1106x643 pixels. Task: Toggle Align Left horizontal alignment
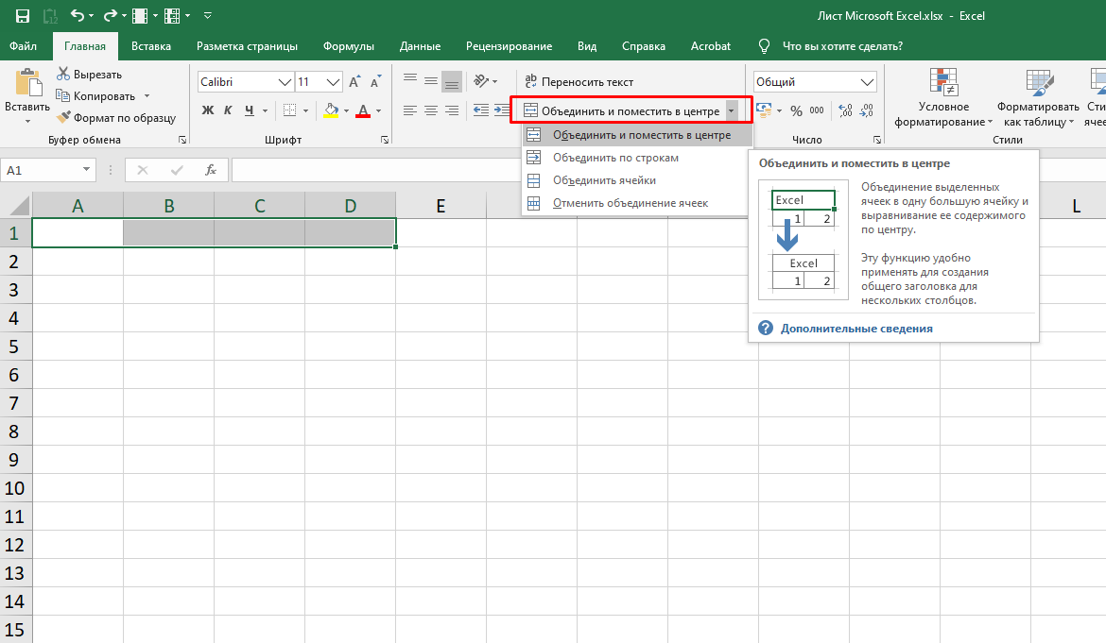coord(410,110)
